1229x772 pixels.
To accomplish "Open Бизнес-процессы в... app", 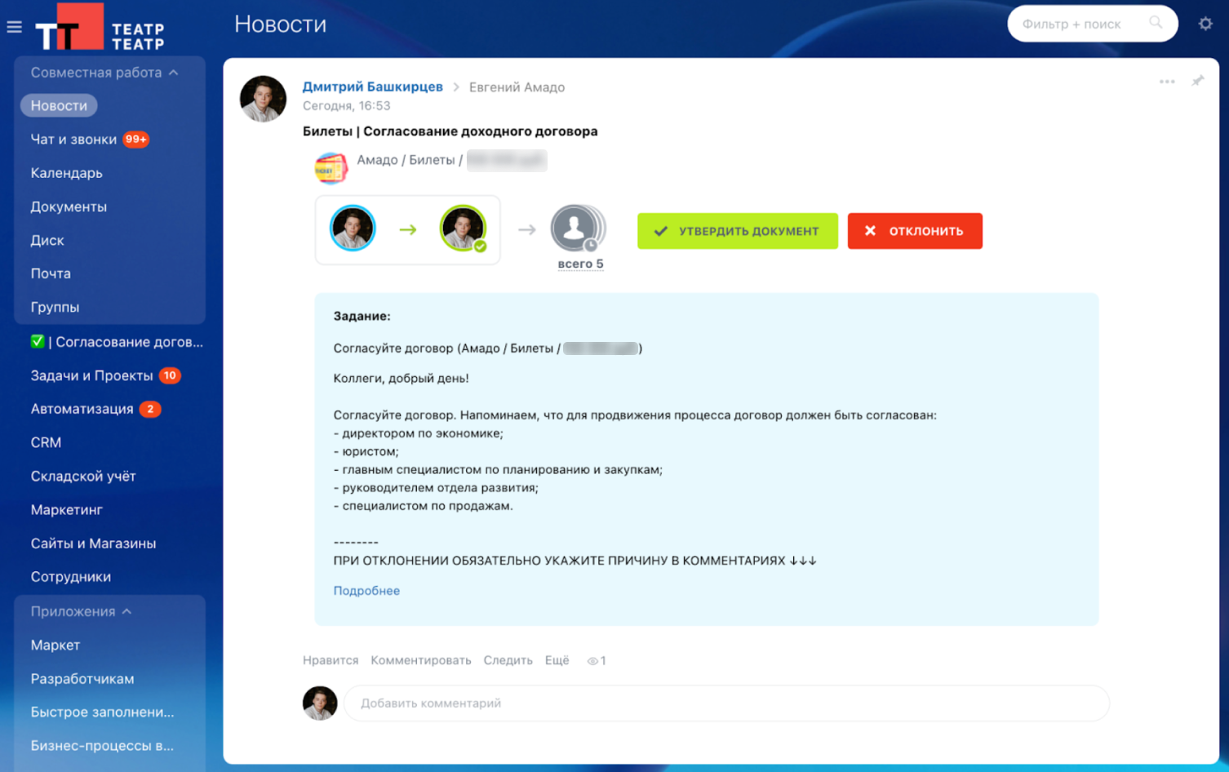I will pos(102,745).
